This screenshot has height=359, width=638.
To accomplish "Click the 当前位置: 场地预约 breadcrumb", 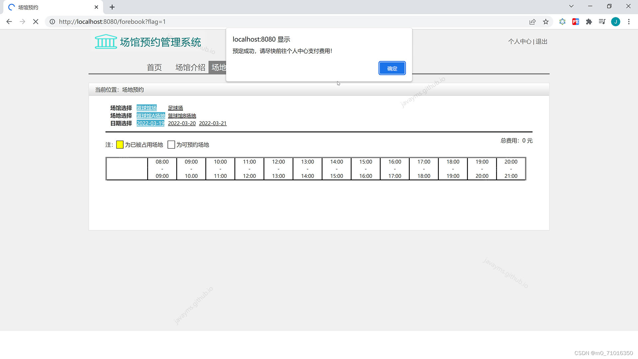I will coord(119,89).
